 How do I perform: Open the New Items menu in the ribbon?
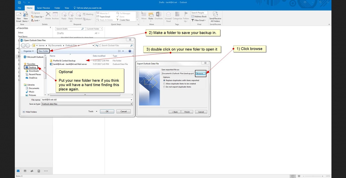tap(25, 17)
